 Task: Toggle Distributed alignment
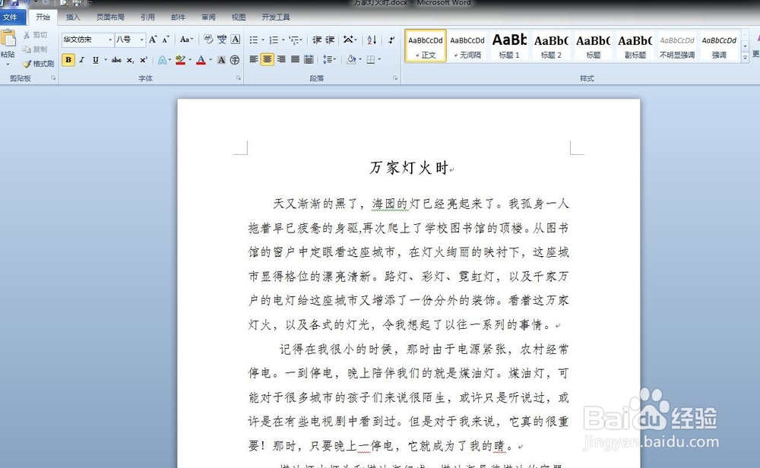point(309,59)
